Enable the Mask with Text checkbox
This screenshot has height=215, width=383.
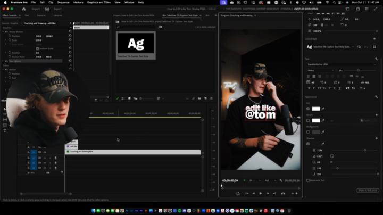click(308, 180)
